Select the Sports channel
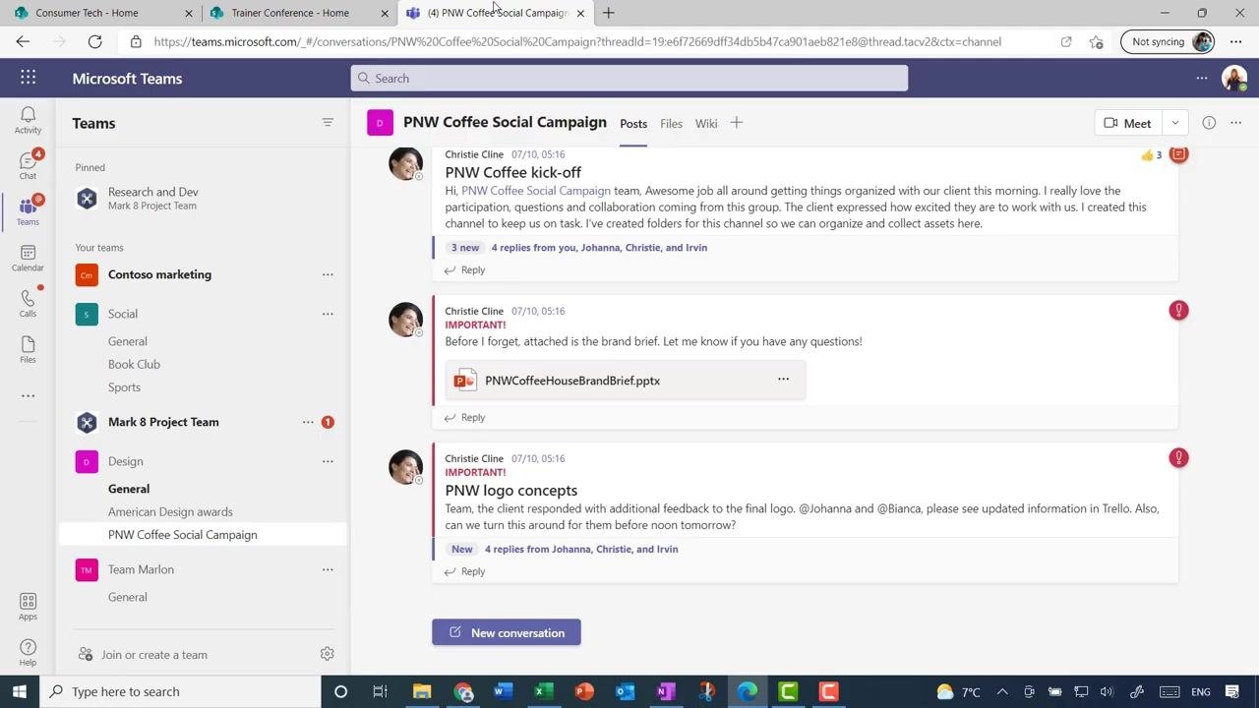The image size is (1259, 708). point(124,387)
